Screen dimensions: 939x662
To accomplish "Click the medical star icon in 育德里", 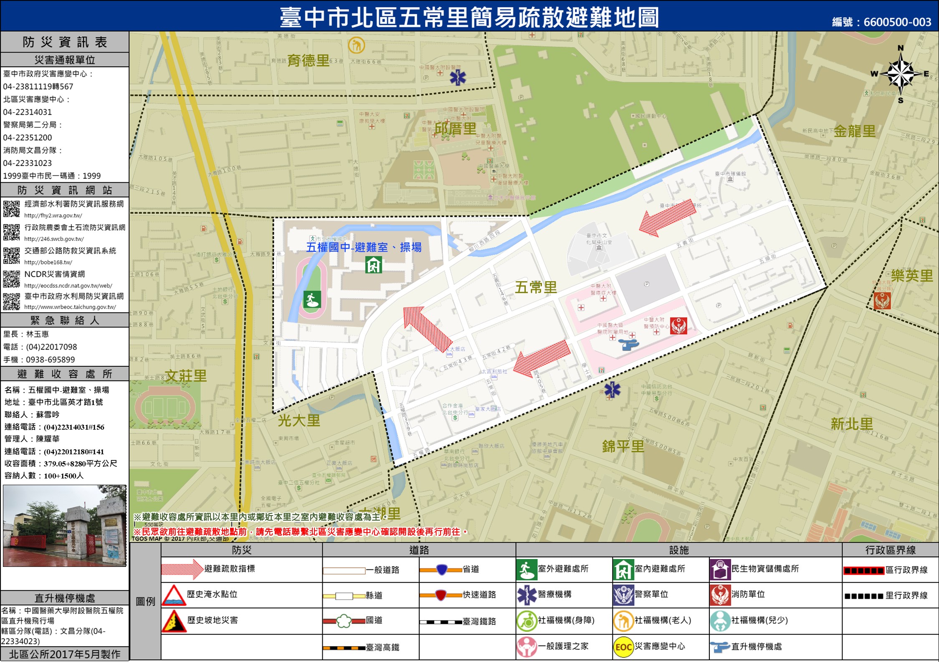I will pos(458,78).
